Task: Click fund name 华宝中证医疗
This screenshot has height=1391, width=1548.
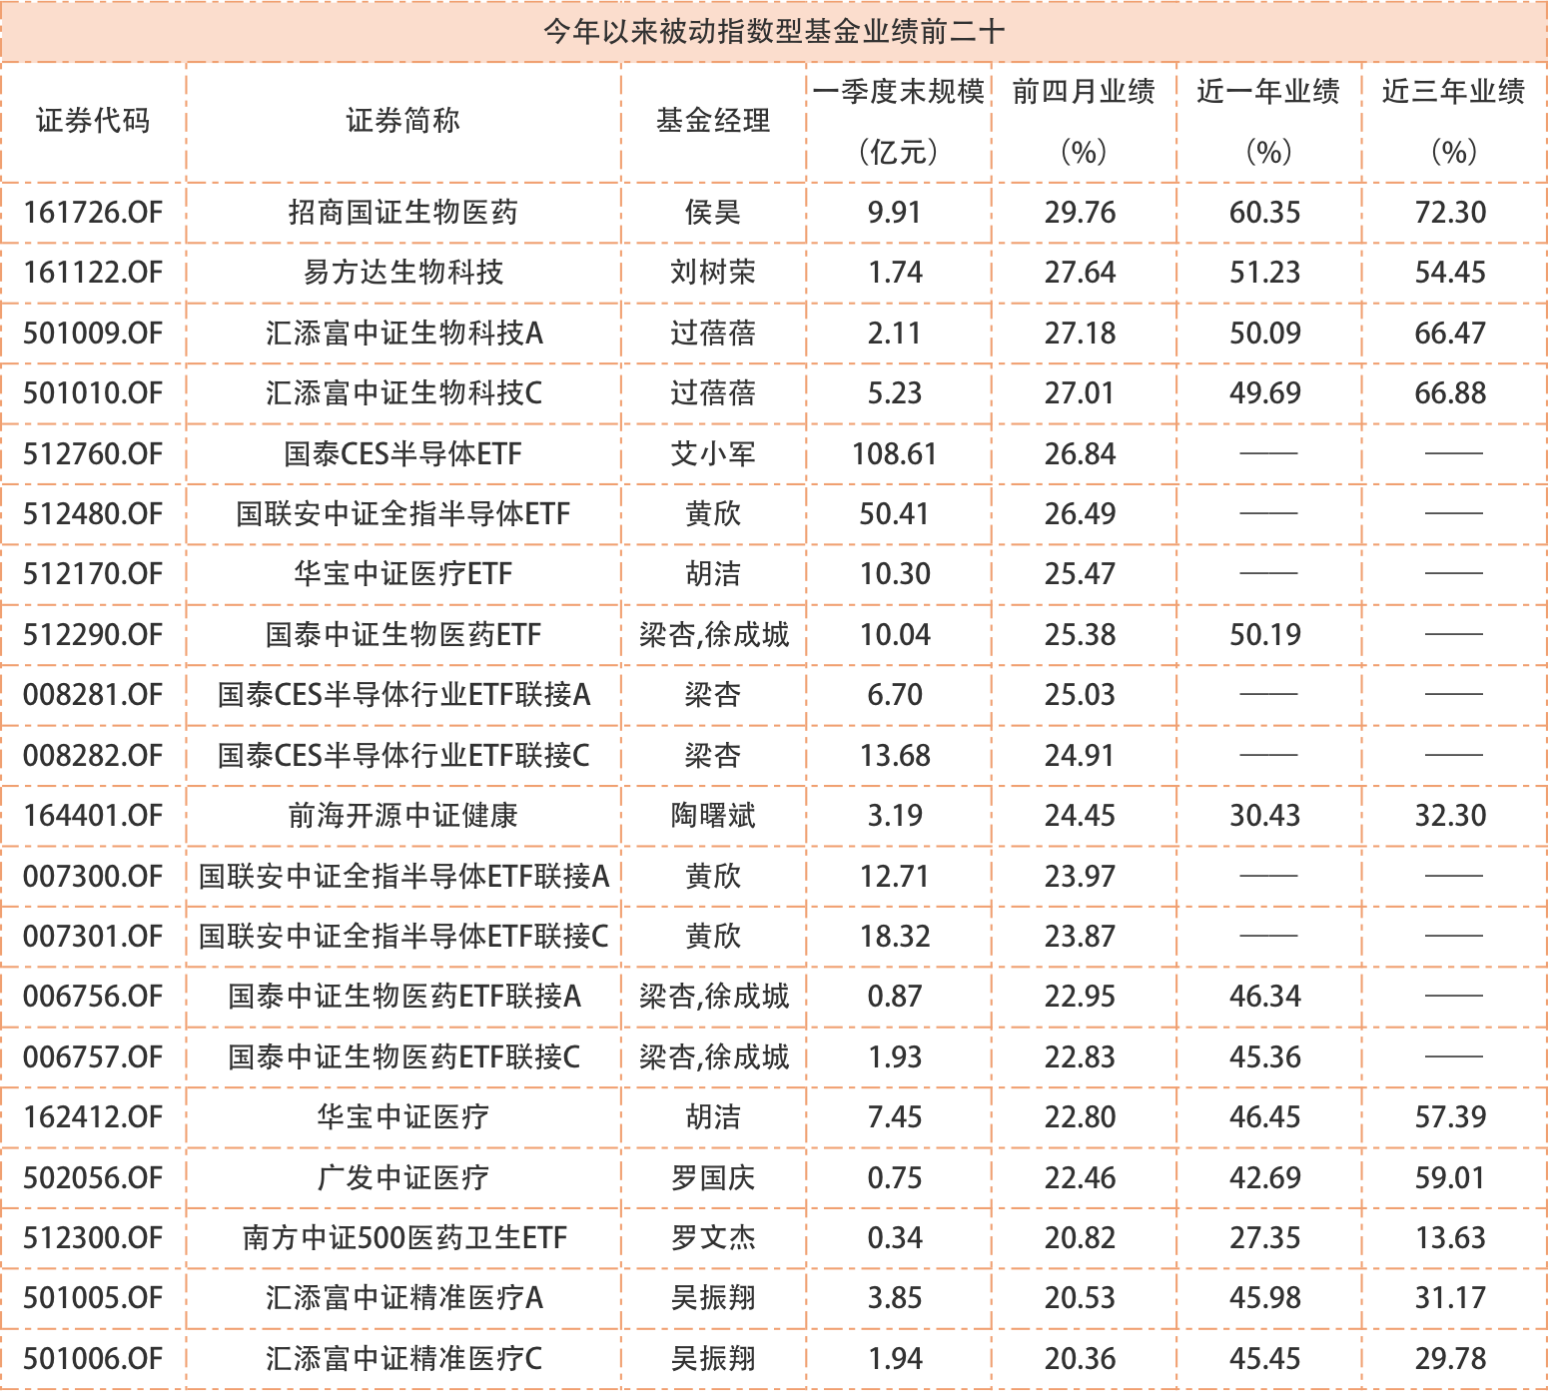Action: (402, 1117)
